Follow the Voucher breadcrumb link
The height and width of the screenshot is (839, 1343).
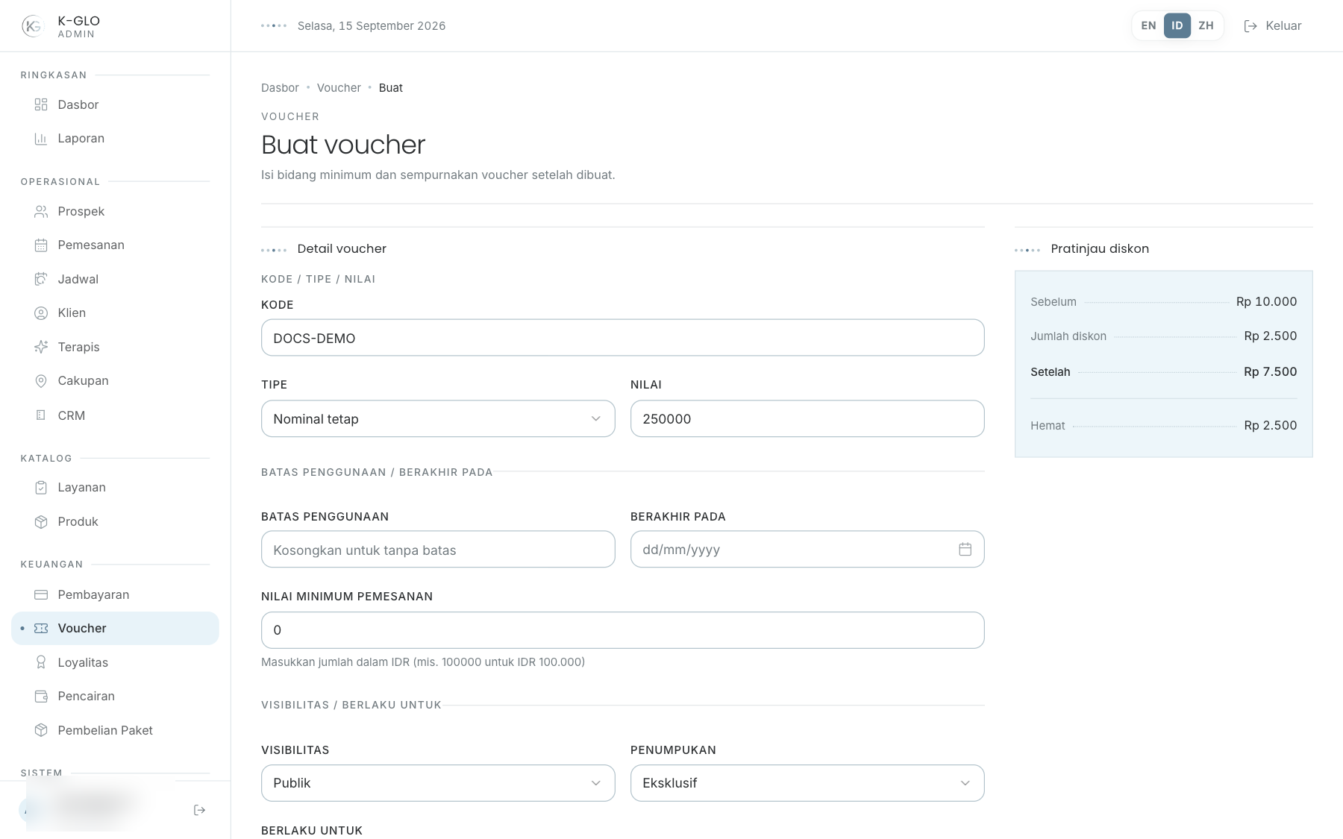(x=339, y=88)
